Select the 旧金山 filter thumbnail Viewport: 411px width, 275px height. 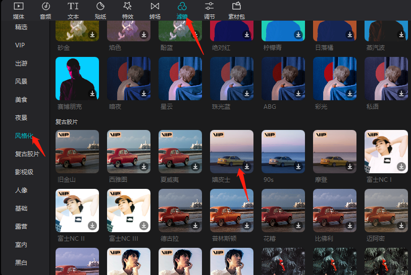click(77, 152)
